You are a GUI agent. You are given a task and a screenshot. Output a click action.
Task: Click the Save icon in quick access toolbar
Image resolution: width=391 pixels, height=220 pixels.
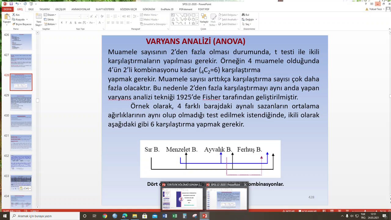(x=11, y=4)
